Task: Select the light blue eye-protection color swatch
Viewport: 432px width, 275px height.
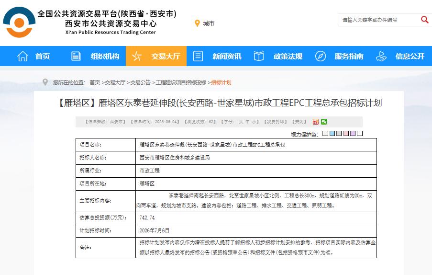Action: [332, 134]
